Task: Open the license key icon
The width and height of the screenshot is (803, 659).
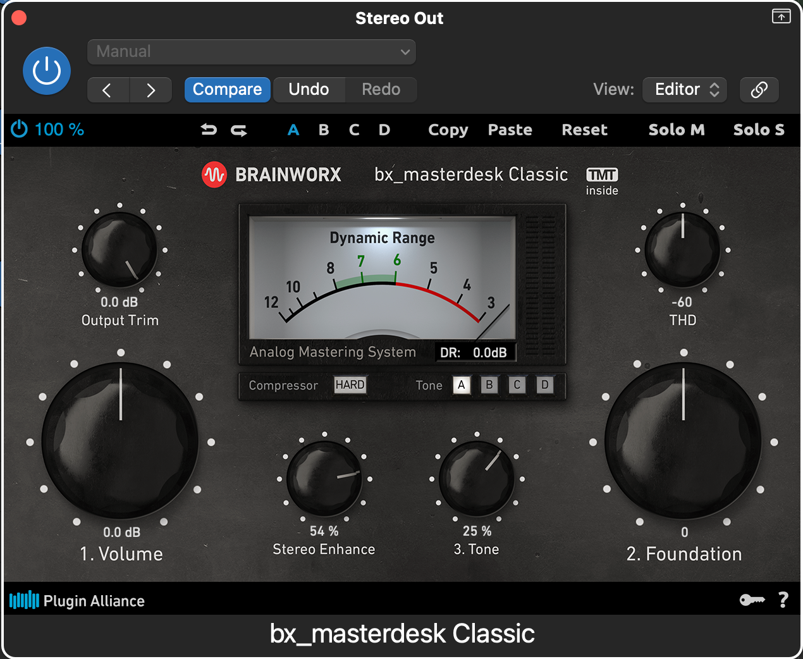Action: (752, 600)
